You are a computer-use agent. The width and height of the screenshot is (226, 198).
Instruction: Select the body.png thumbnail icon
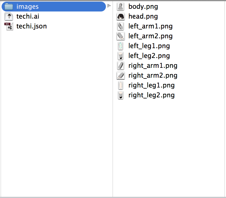click(x=120, y=7)
